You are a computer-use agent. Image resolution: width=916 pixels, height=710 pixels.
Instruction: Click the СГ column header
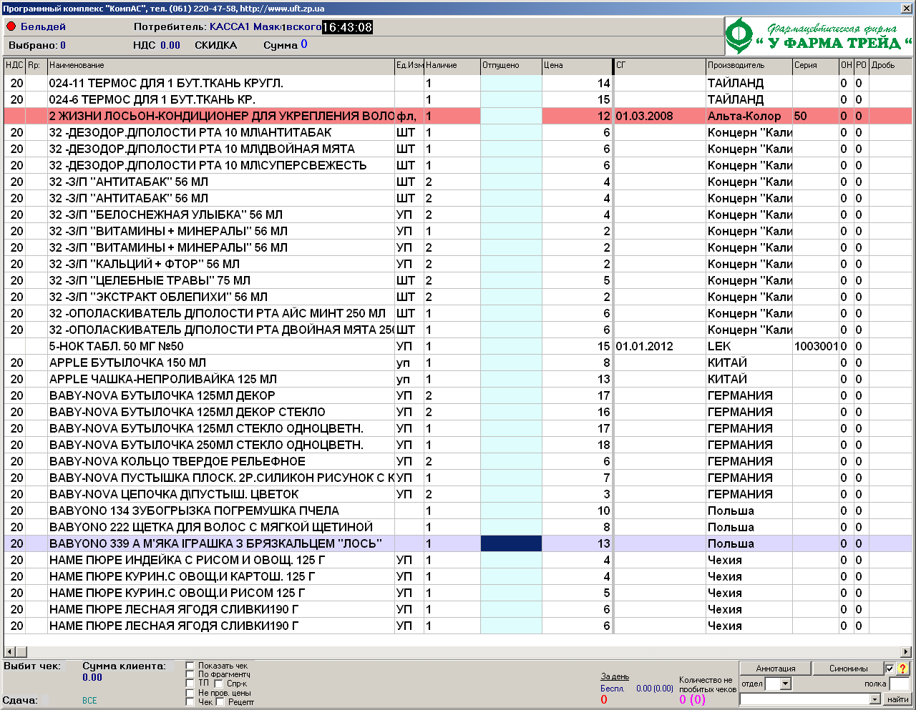pos(660,65)
